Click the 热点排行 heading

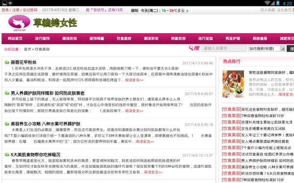tap(232, 61)
